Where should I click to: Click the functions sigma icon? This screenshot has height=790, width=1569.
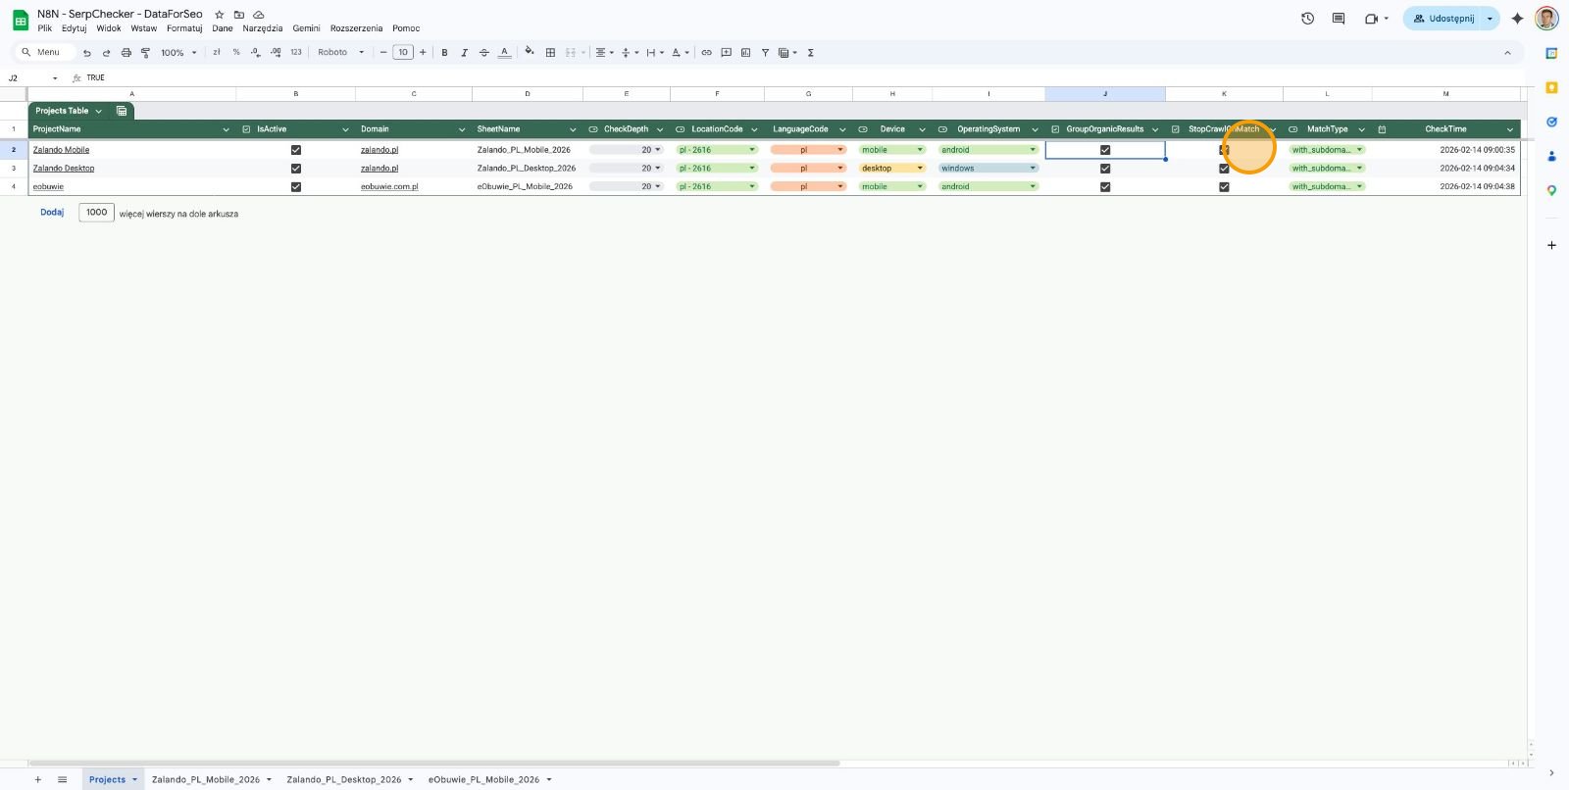[811, 53]
